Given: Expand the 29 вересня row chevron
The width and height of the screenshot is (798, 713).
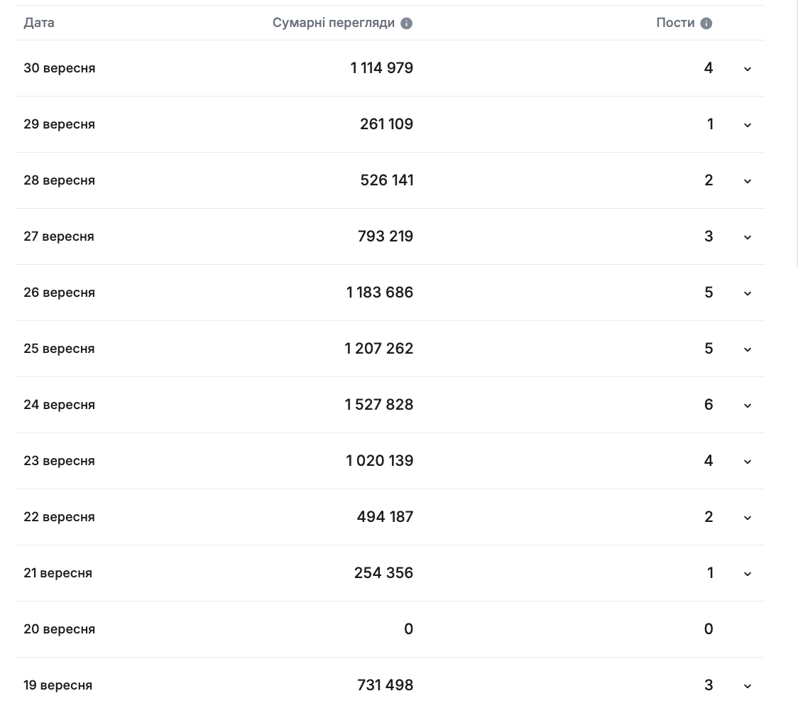Looking at the screenshot, I should (x=747, y=125).
